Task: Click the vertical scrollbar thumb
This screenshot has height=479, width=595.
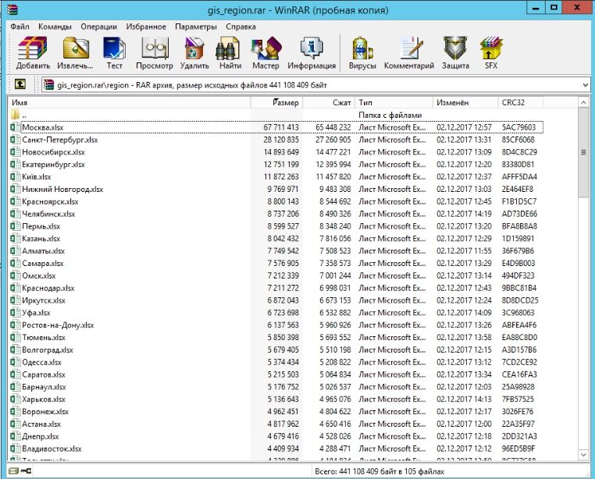Action: coord(583,152)
